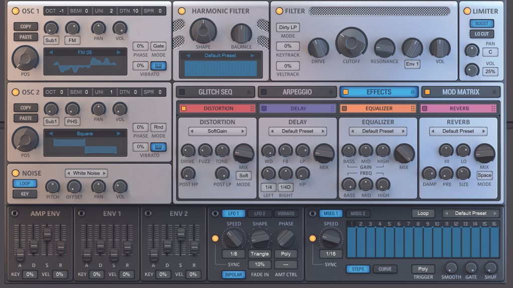Toggle the LIMITER power indicator
513x288 pixels.
[x=467, y=11]
